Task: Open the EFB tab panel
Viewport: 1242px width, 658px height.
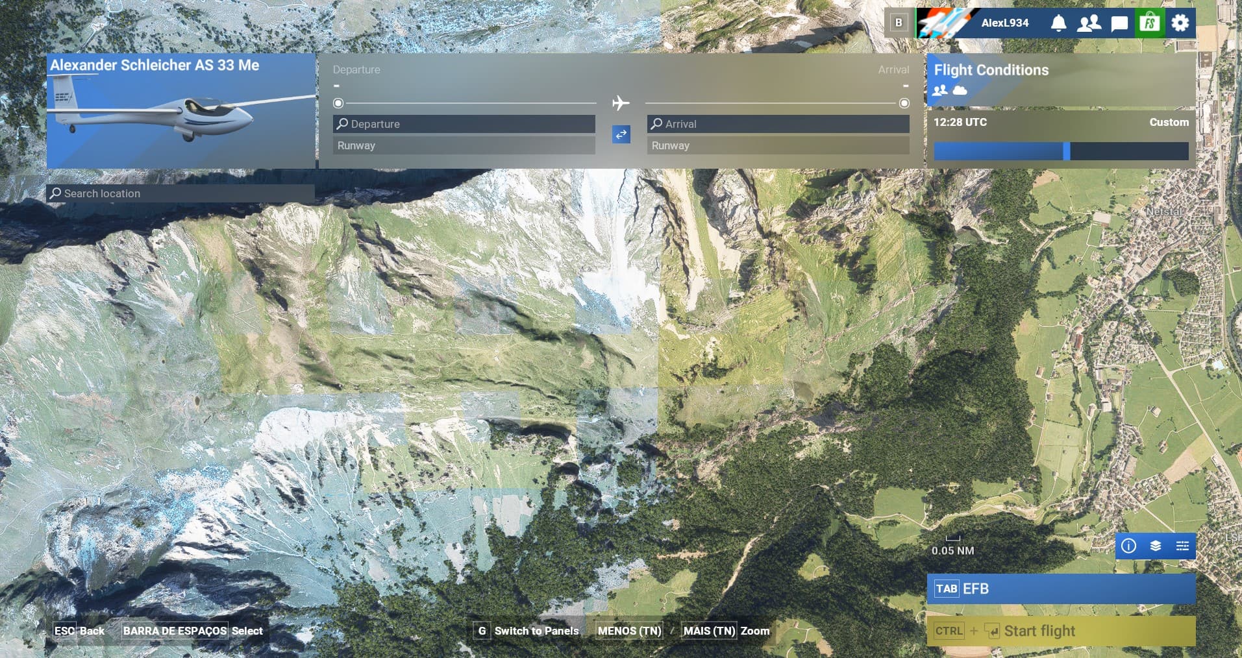Action: click(x=1061, y=589)
